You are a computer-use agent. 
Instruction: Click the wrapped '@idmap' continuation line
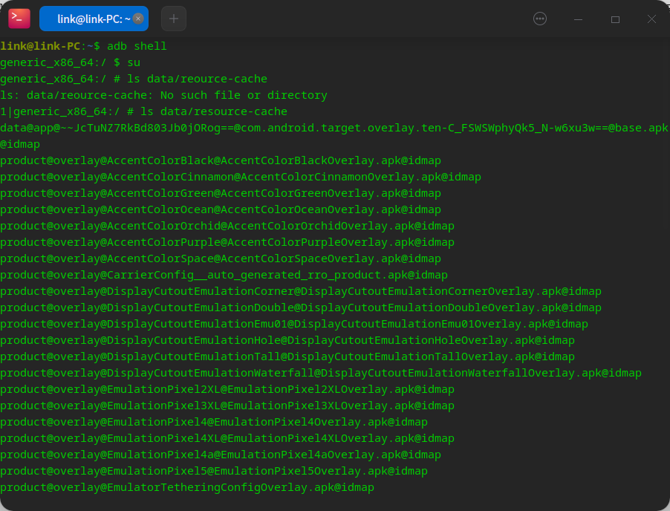[20, 144]
